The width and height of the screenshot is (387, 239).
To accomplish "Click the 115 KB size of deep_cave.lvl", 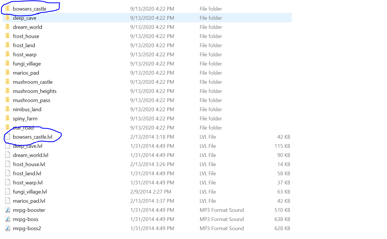I will coord(282,146).
